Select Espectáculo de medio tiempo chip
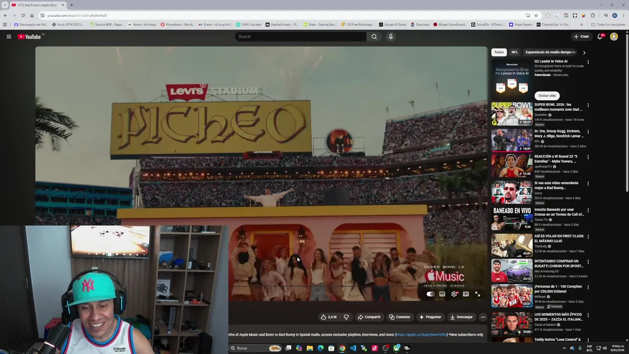The width and height of the screenshot is (629, 354). click(551, 52)
